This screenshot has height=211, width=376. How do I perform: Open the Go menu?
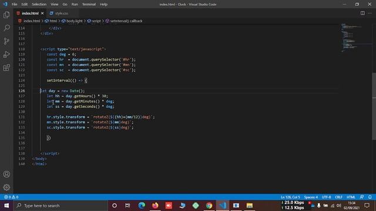(65, 4)
